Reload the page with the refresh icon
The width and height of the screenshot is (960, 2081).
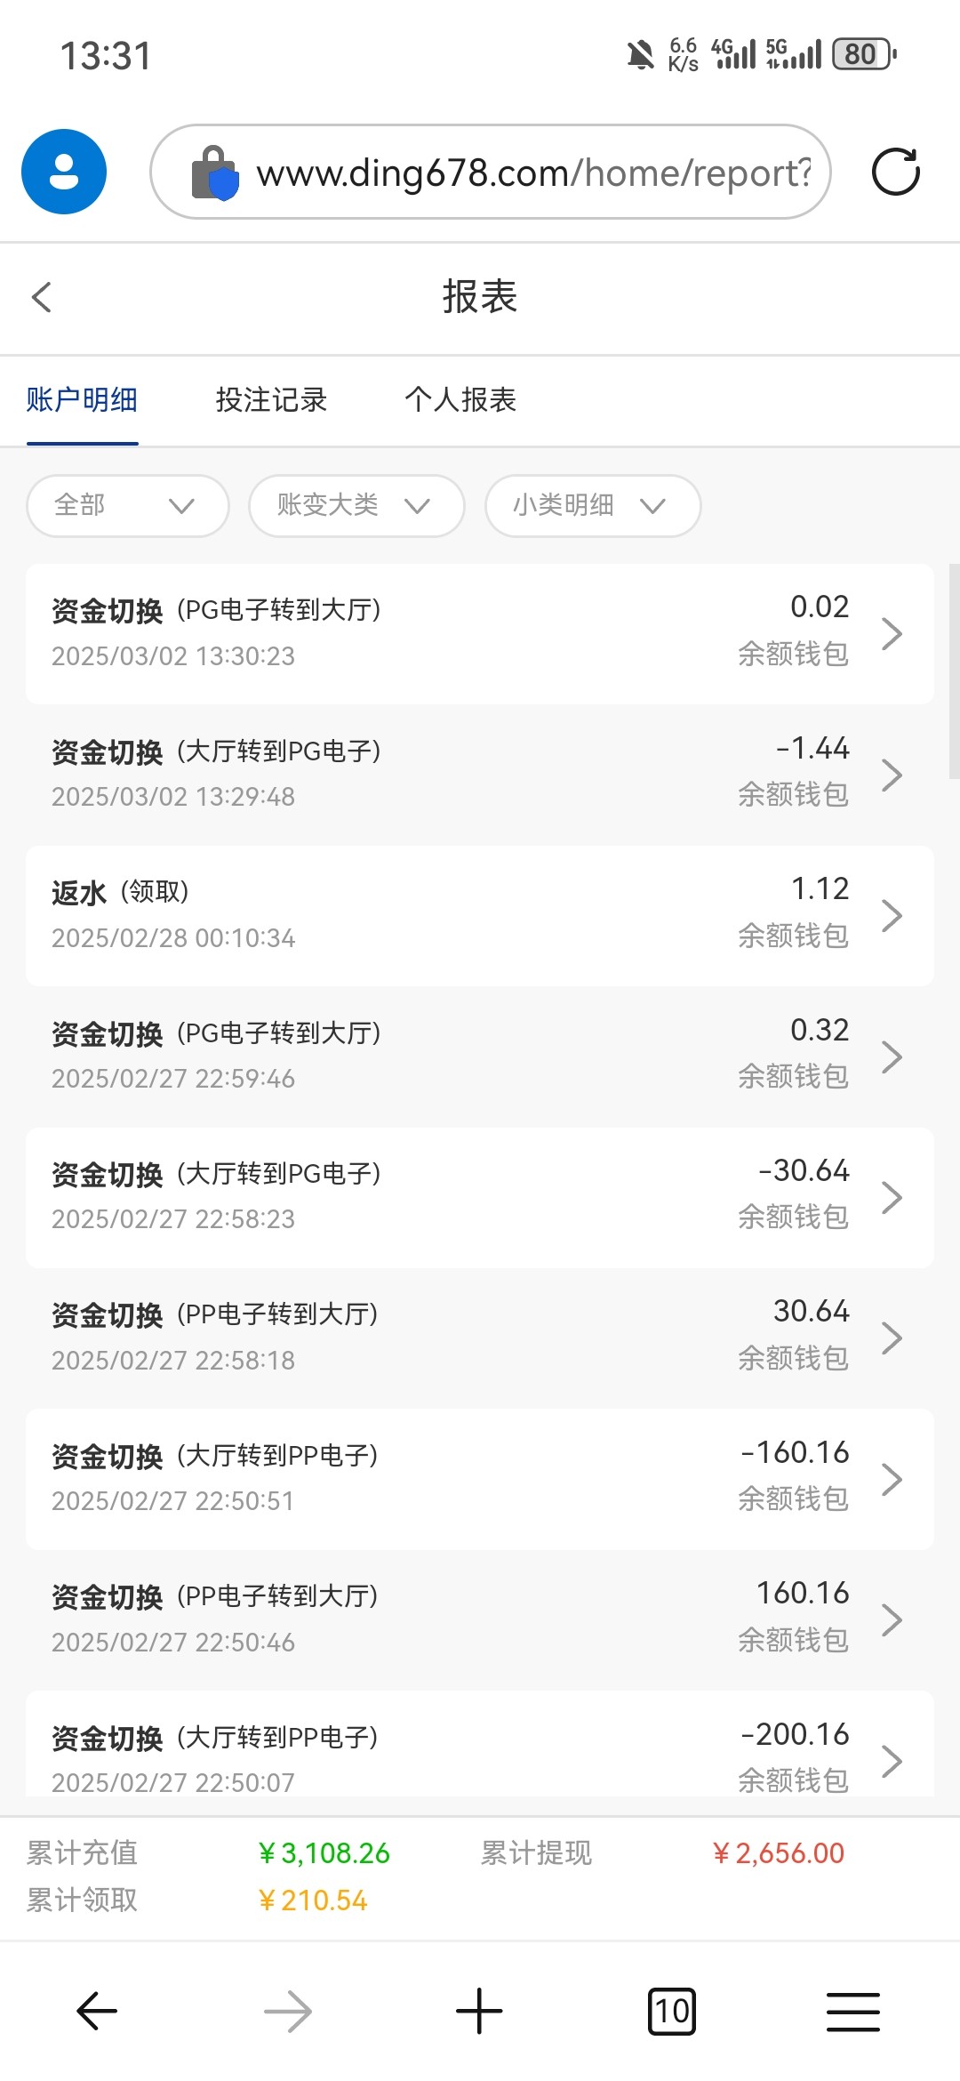[x=895, y=172]
